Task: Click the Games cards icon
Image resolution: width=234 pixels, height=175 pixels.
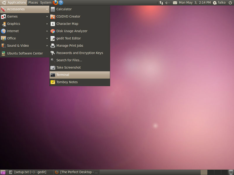Action: (x=3, y=17)
